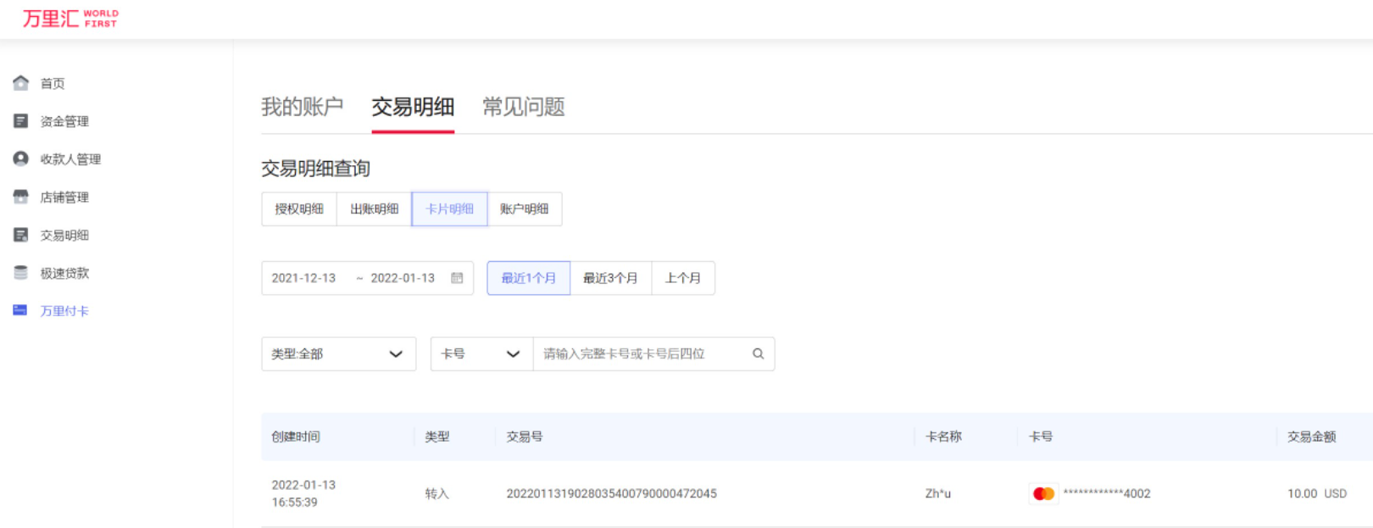Select the 出账明细 filter
This screenshot has width=1373, height=528.
(375, 209)
